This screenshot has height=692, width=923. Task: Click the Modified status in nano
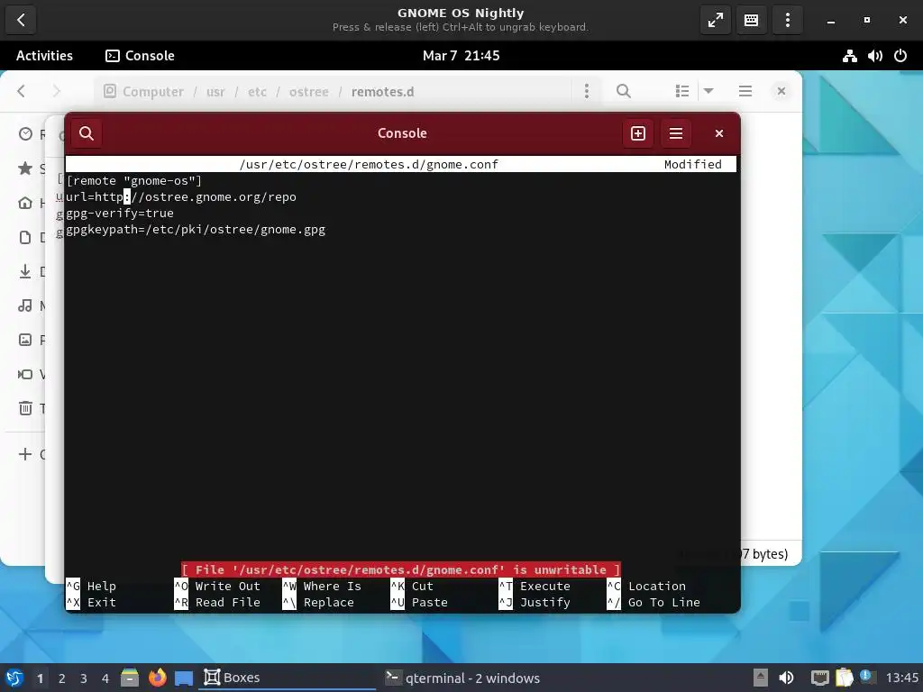693,164
